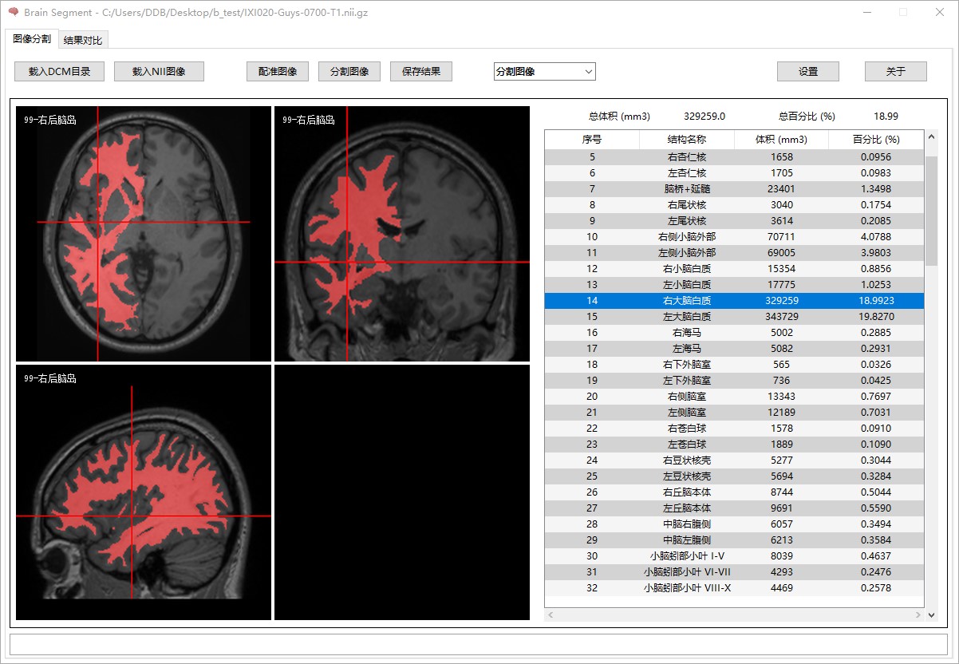Select the 小脑蚓部小叶 I-V row
The height and width of the screenshot is (664, 959).
734,556
